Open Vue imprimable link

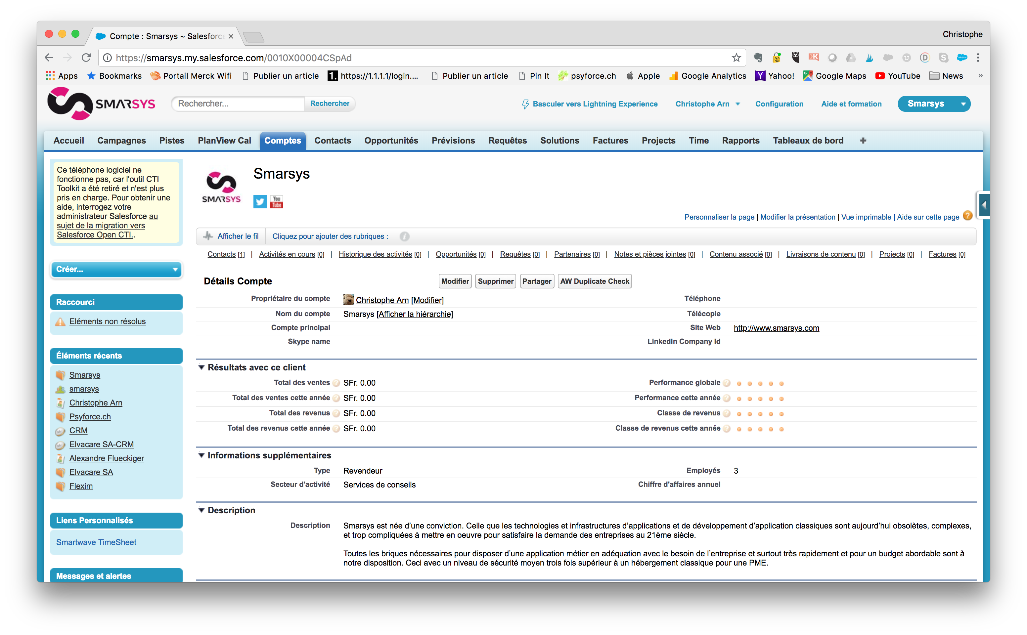[866, 217]
